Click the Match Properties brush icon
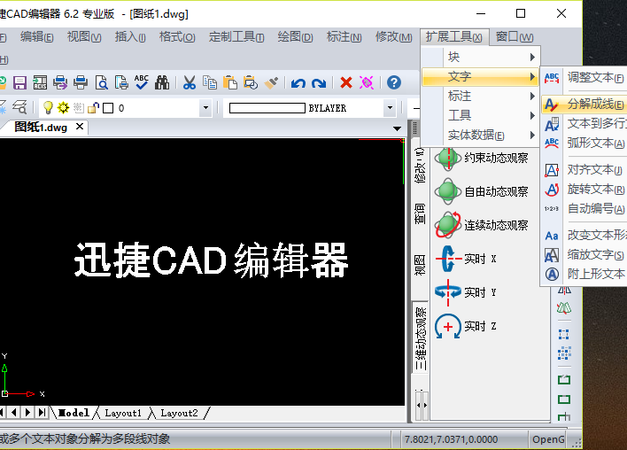 tap(271, 82)
